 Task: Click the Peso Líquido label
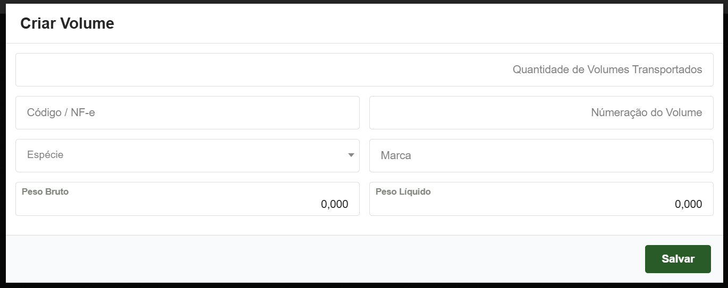403,191
